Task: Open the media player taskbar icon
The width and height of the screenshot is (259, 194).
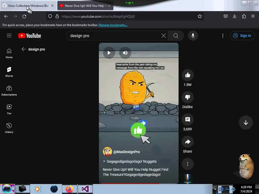Action: (37, 189)
